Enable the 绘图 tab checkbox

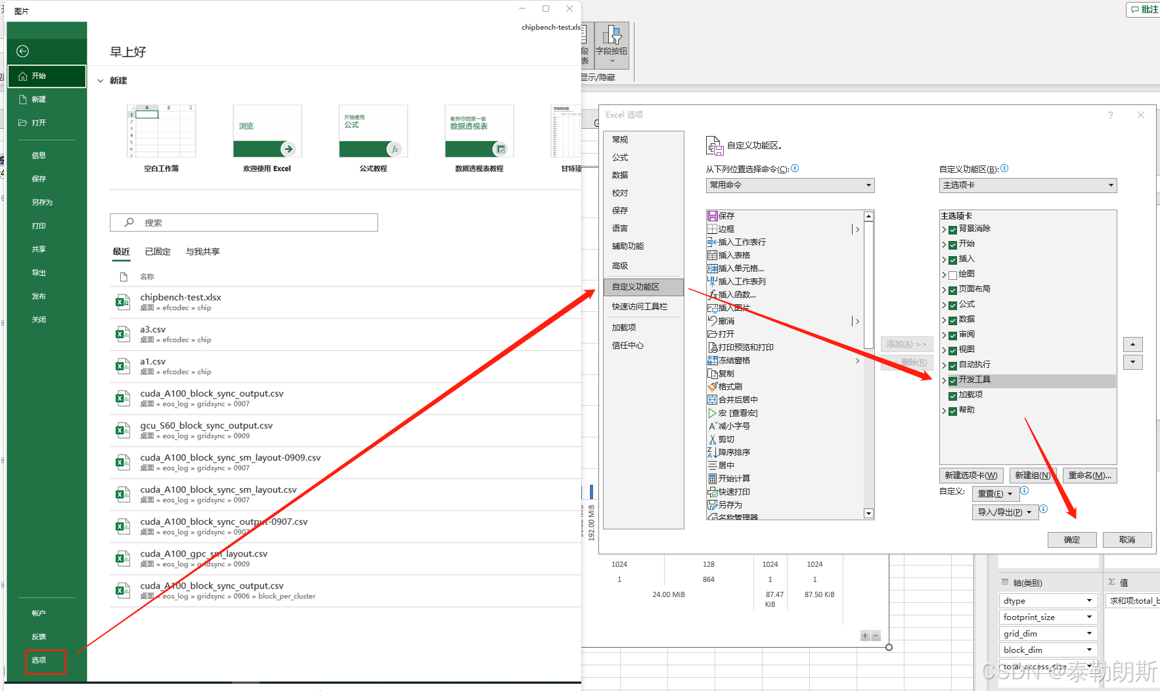pos(952,275)
